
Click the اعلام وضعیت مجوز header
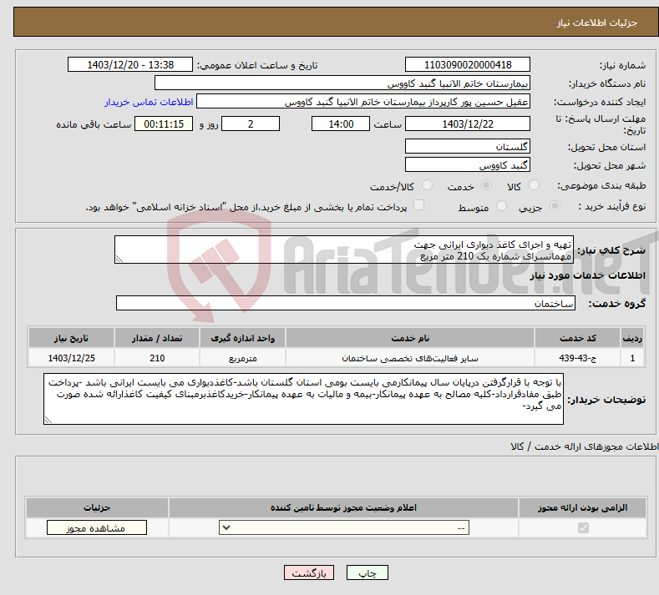(x=343, y=507)
